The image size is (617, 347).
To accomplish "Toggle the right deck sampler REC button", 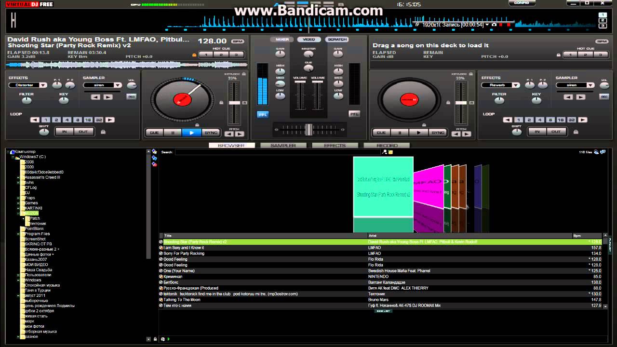I will click(604, 97).
